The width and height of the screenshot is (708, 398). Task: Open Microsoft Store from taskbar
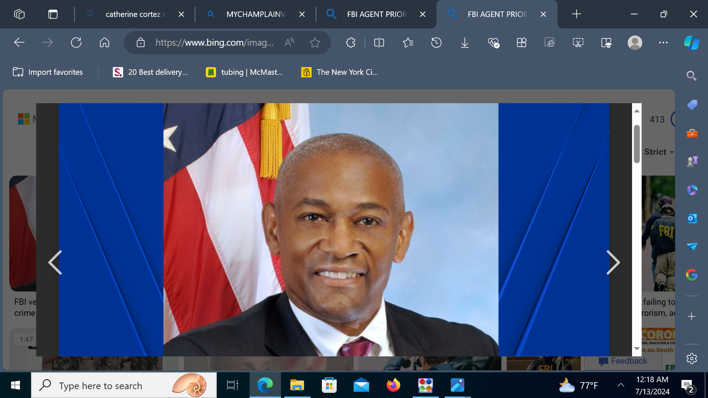tap(329, 385)
